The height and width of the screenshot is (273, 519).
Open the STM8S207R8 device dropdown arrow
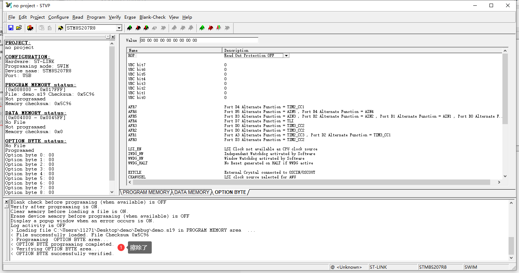(119, 28)
